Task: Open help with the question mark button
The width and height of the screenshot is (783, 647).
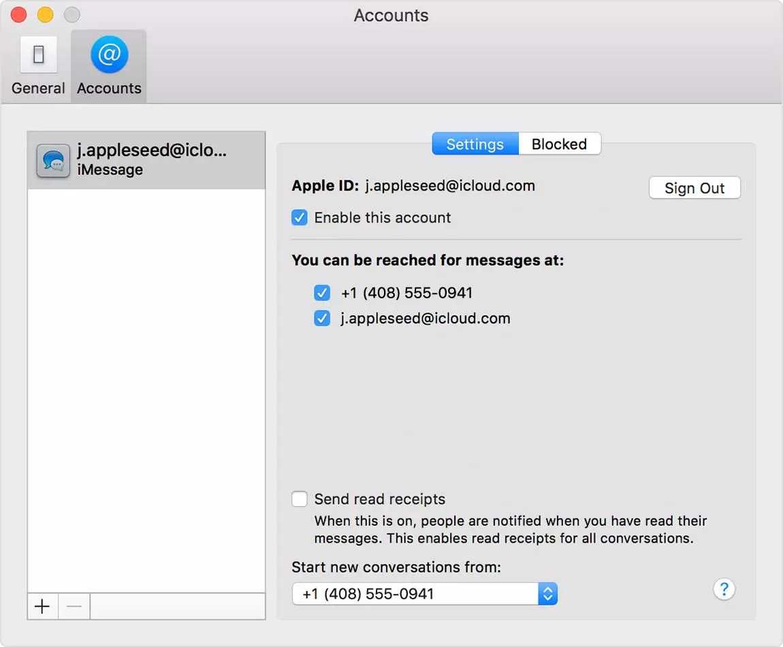Action: pos(724,589)
